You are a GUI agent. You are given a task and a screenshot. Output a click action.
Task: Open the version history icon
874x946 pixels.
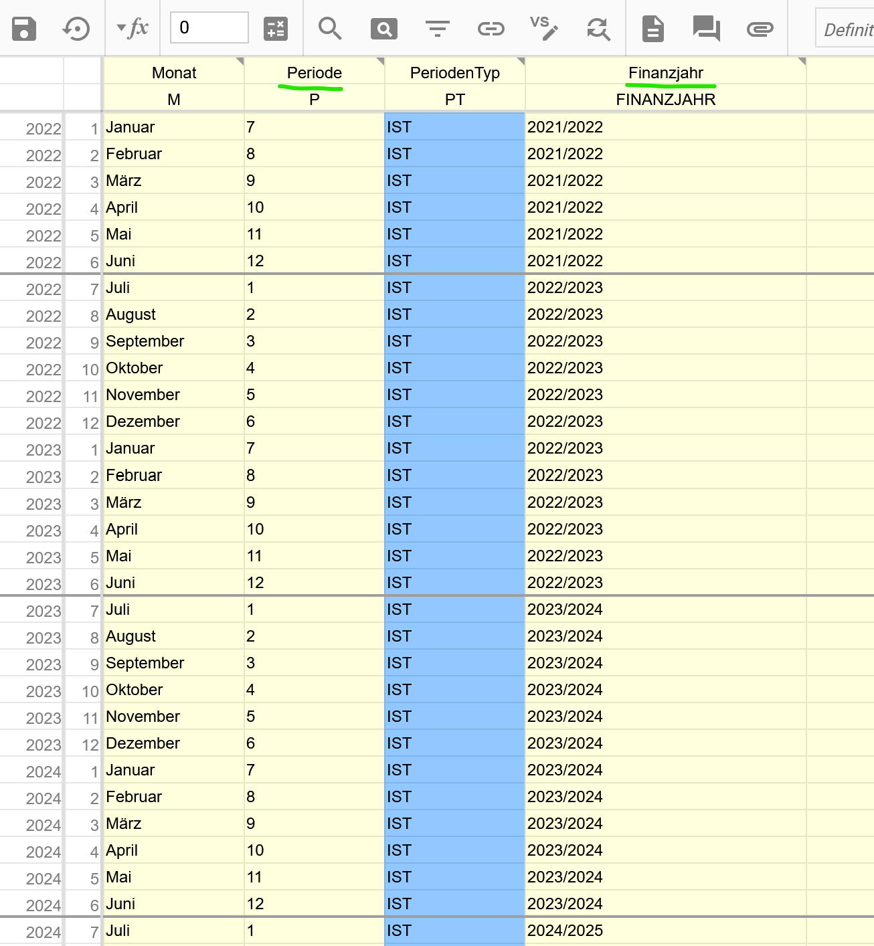click(76, 27)
